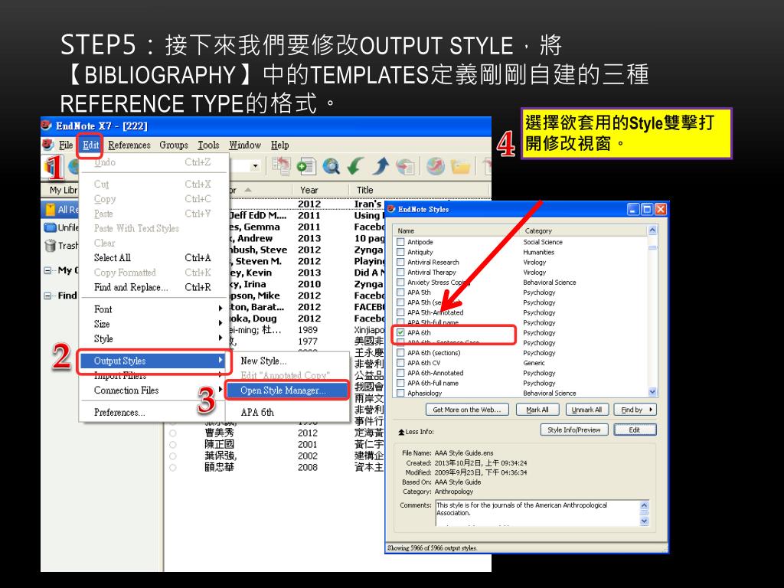Check the APA 6th-Annotated checkbox
This screenshot has width=784, height=588.
[400, 373]
